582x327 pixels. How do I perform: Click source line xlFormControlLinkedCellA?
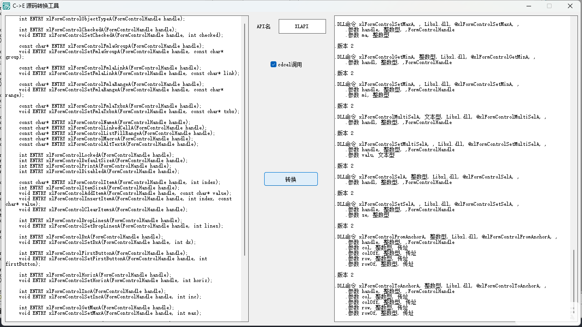113,128
